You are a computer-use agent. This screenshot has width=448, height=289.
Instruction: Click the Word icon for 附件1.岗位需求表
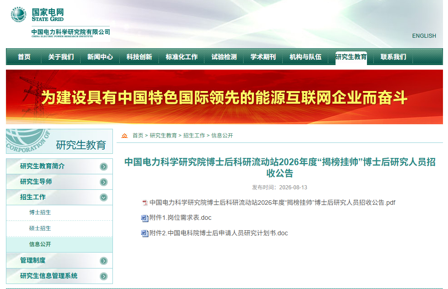(x=145, y=218)
